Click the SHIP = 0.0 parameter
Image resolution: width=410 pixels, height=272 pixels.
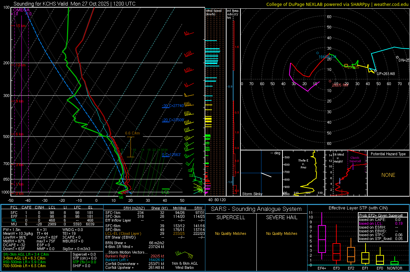(81, 266)
